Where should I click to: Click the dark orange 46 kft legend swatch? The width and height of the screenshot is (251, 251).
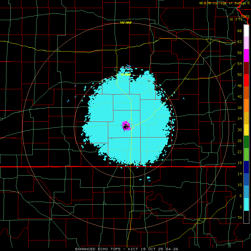pos(246,93)
